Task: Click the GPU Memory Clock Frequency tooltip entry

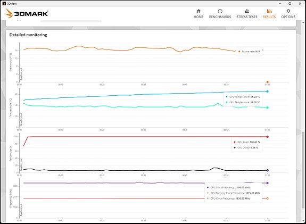Action: (x=233, y=193)
